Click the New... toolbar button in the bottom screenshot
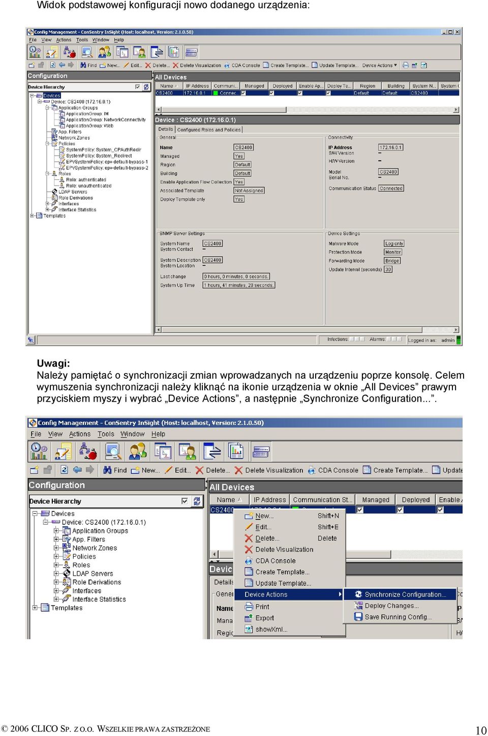Screen dimensions: 488x736 point(145,470)
